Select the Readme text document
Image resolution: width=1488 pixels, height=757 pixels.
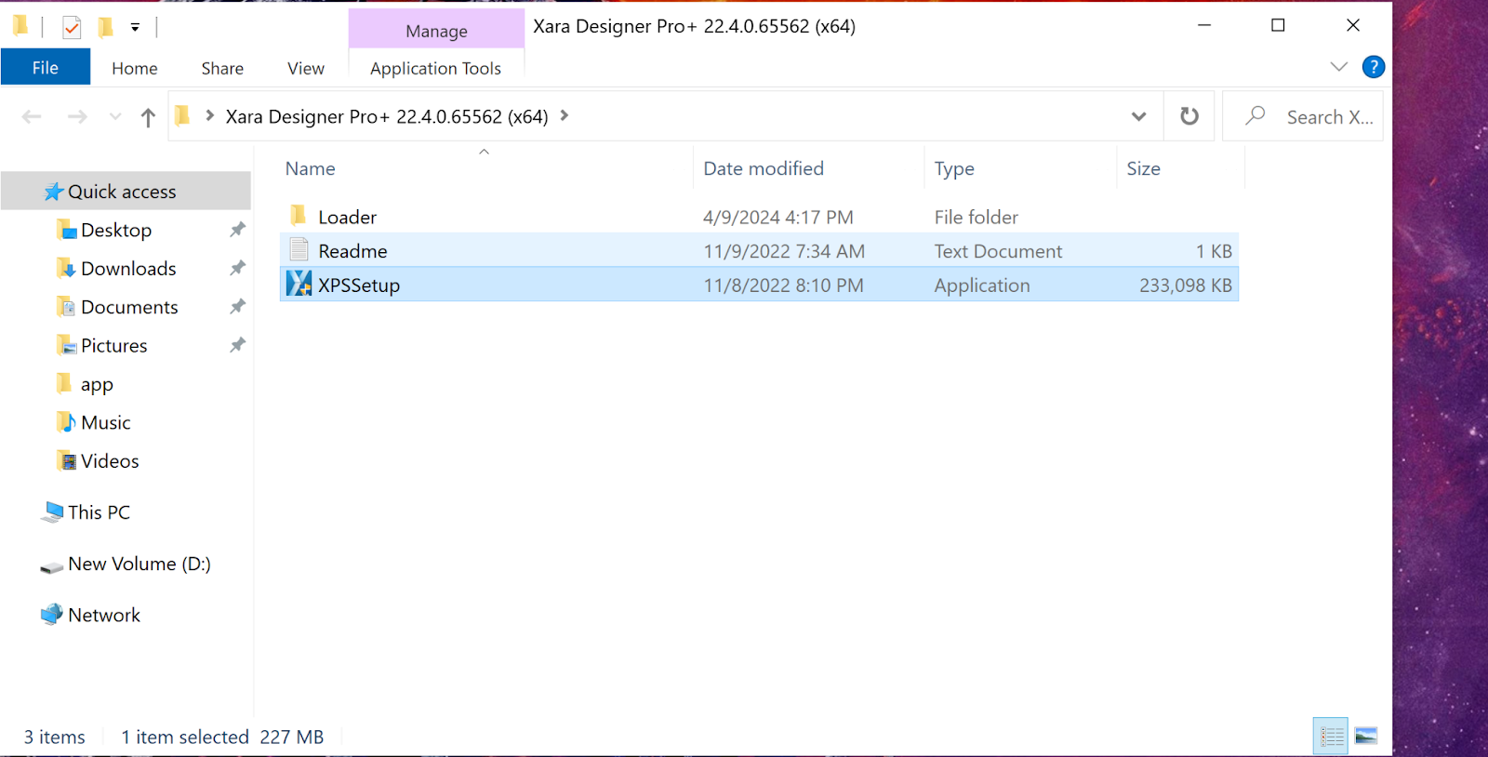point(759,251)
